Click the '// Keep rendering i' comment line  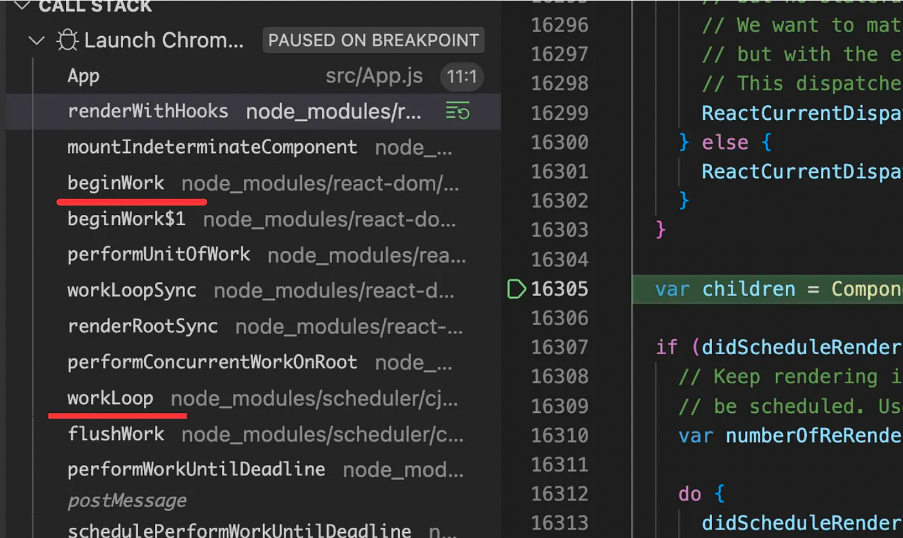point(790,377)
